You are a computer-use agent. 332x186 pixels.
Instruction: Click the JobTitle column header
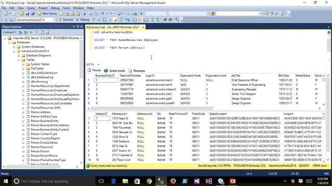(x=236, y=75)
